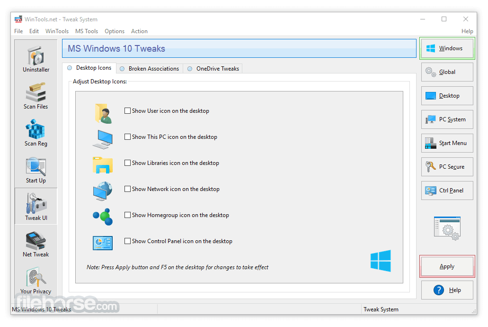Open the Uninstaller tool
Screen dimensions: 488x327
click(36, 59)
